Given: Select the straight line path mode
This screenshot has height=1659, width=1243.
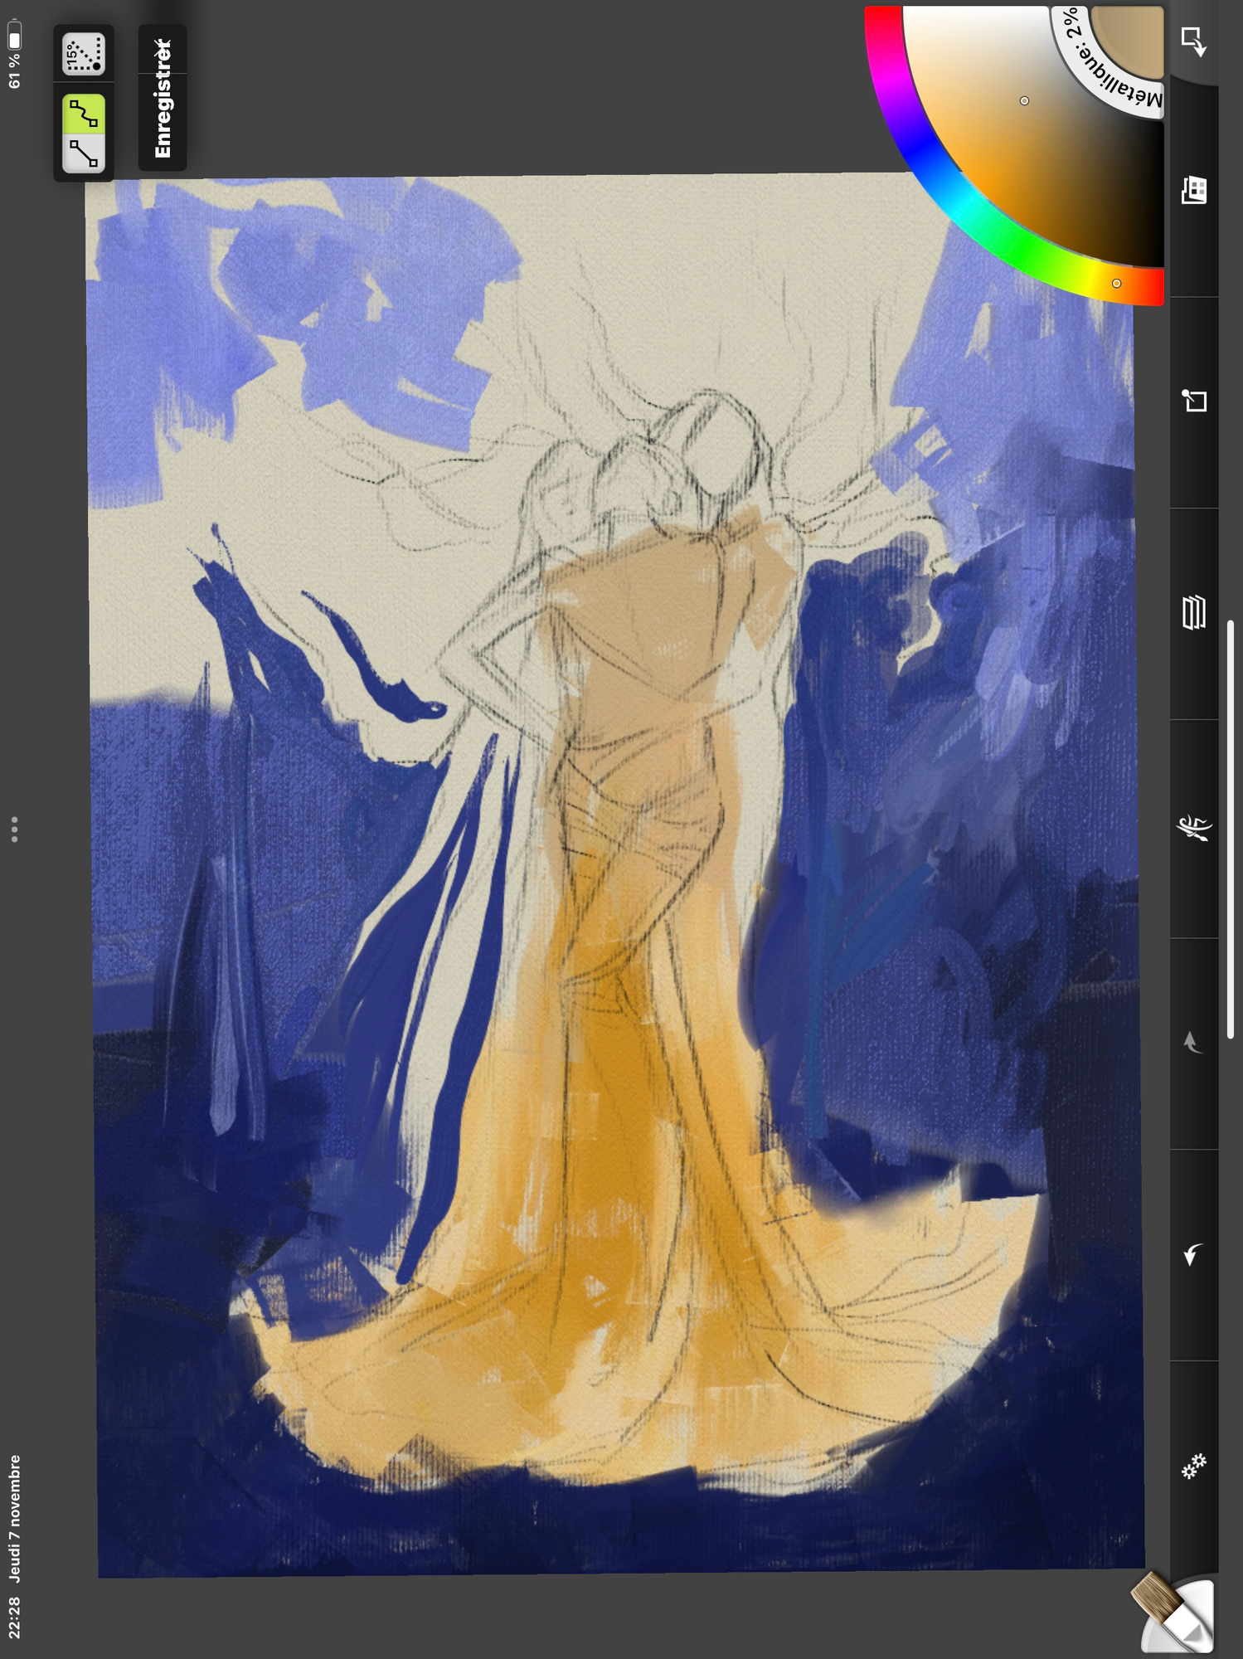Looking at the screenshot, I should coord(84,153).
